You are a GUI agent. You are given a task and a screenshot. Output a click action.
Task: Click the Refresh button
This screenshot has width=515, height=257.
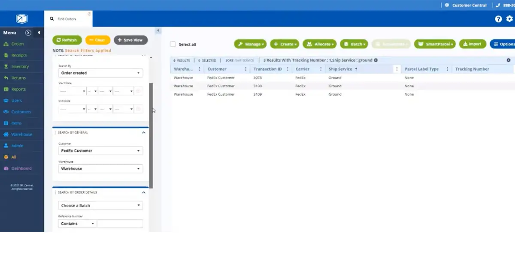(67, 40)
